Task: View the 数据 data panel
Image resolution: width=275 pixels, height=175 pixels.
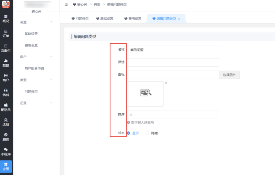Action: coord(6,63)
